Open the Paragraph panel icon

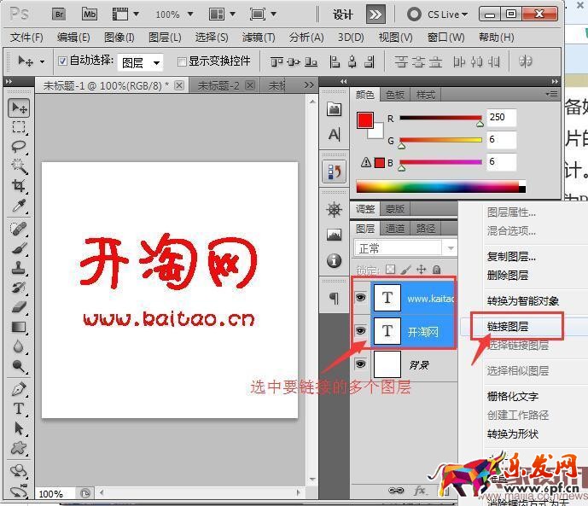click(x=335, y=299)
